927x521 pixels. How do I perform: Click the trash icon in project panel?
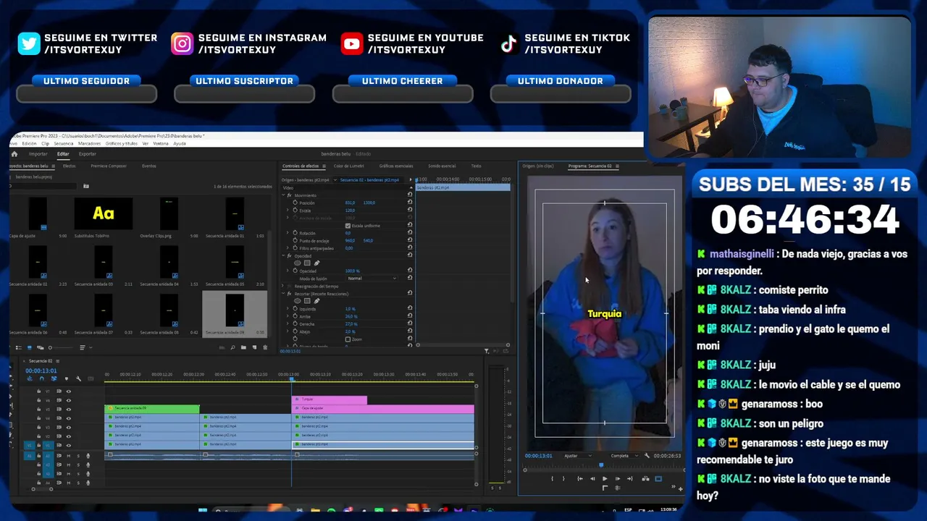pyautogui.click(x=264, y=347)
